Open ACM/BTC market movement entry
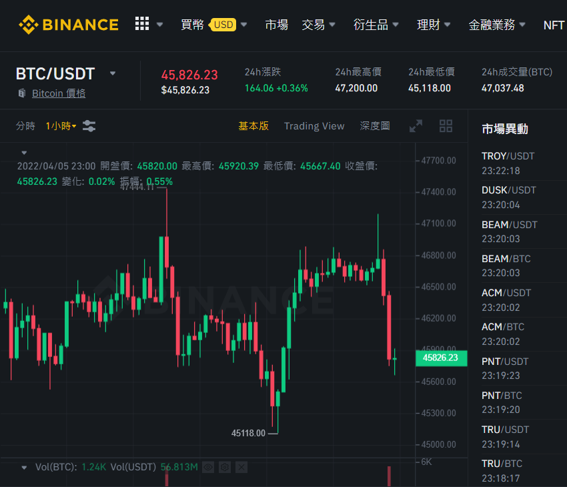 point(524,334)
